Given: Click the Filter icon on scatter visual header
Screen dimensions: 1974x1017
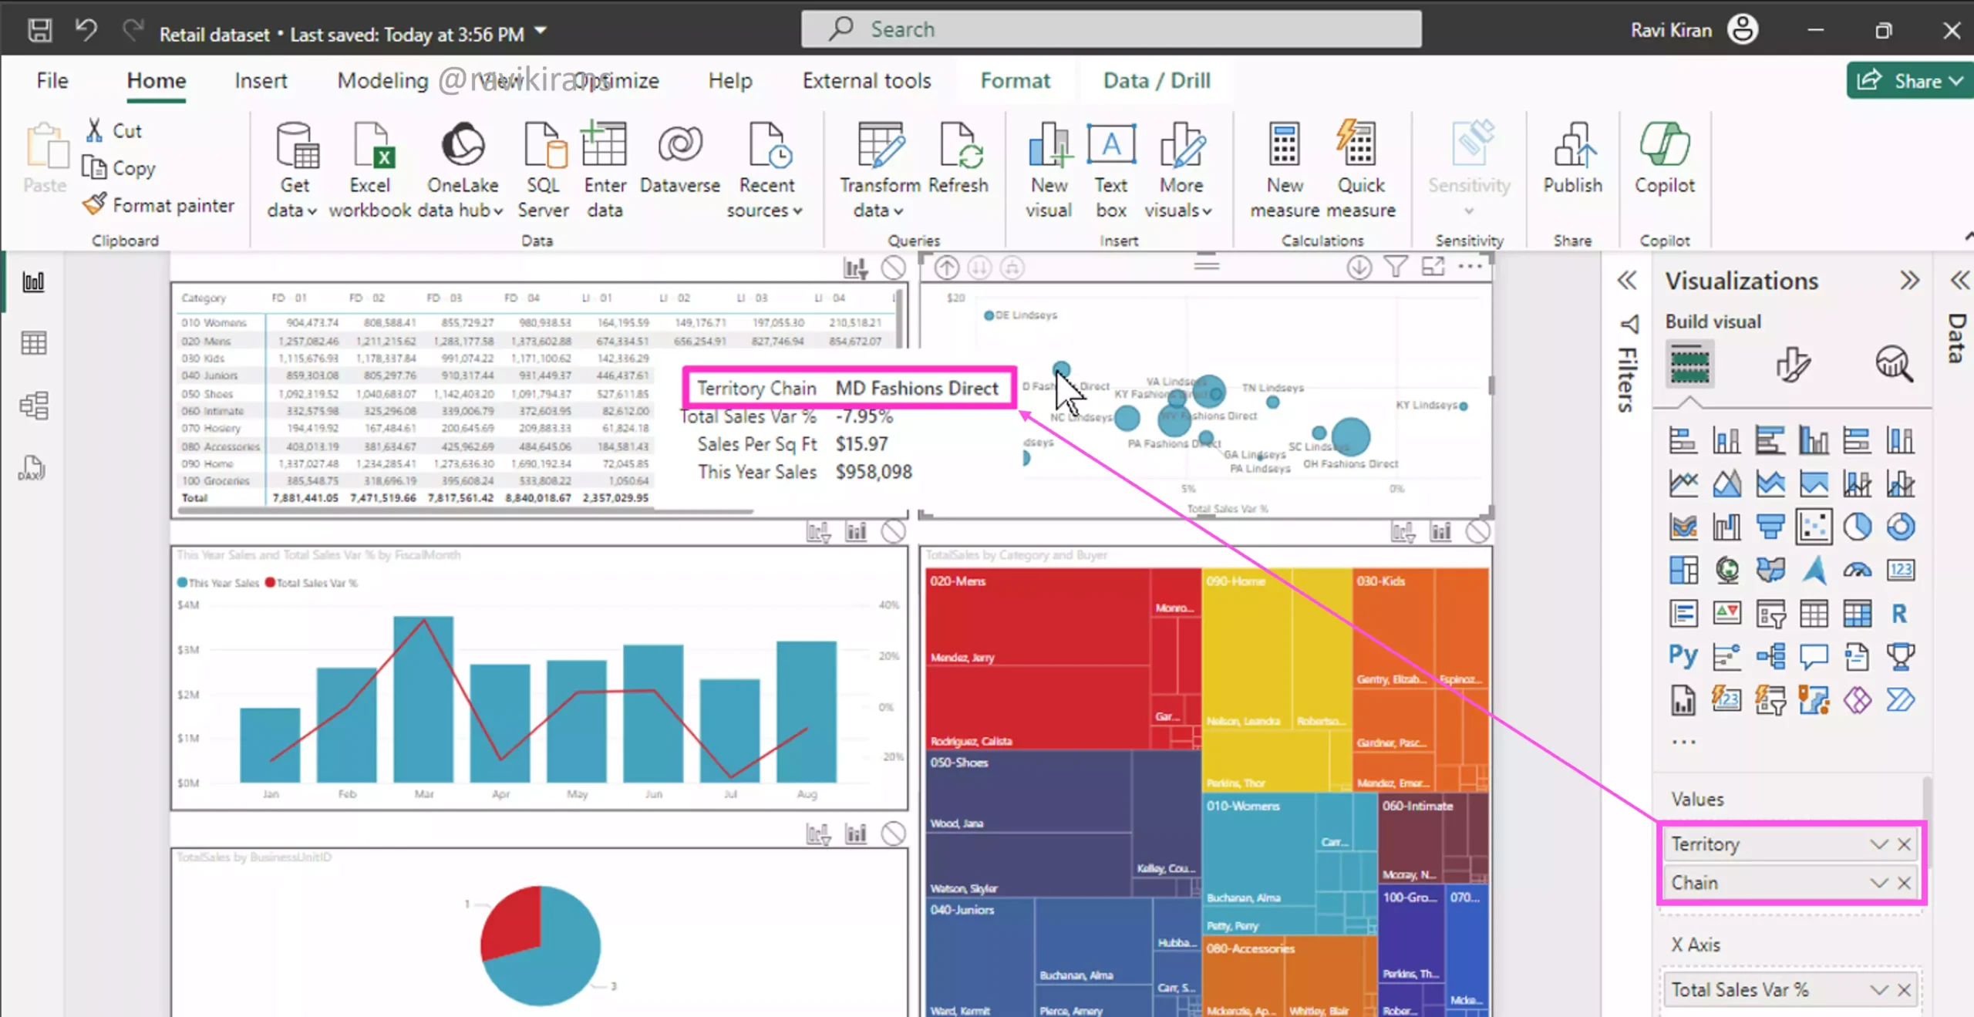Looking at the screenshot, I should pos(1396,268).
